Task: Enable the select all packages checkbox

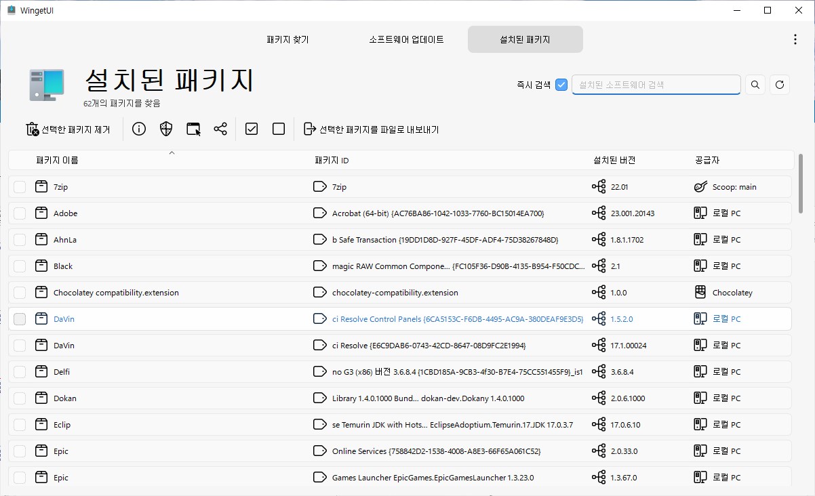Action: coord(251,128)
